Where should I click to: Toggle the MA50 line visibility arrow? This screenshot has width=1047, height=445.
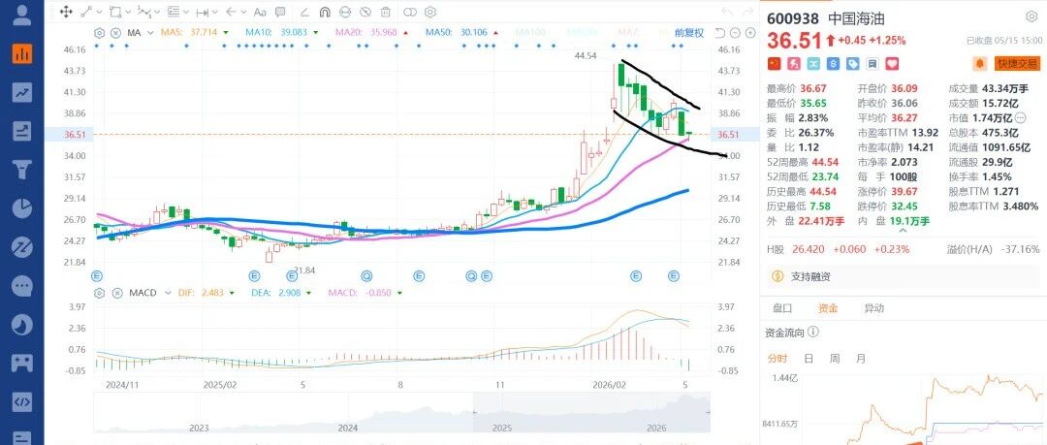click(496, 33)
